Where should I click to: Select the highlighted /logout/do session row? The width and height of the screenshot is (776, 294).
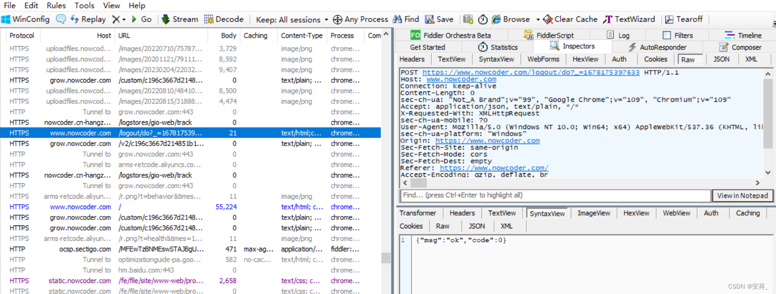click(190, 133)
